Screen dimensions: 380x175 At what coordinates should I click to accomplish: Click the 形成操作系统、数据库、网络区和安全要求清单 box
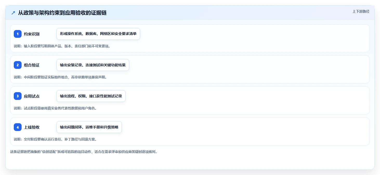point(98,34)
